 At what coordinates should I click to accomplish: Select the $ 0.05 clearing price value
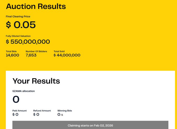(x=21, y=25)
